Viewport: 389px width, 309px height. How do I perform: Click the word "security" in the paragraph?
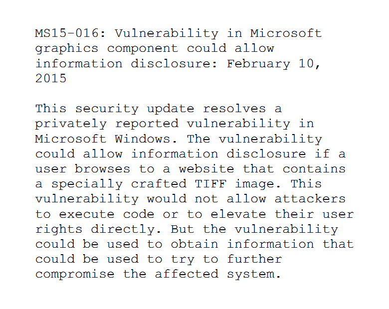pos(107,110)
